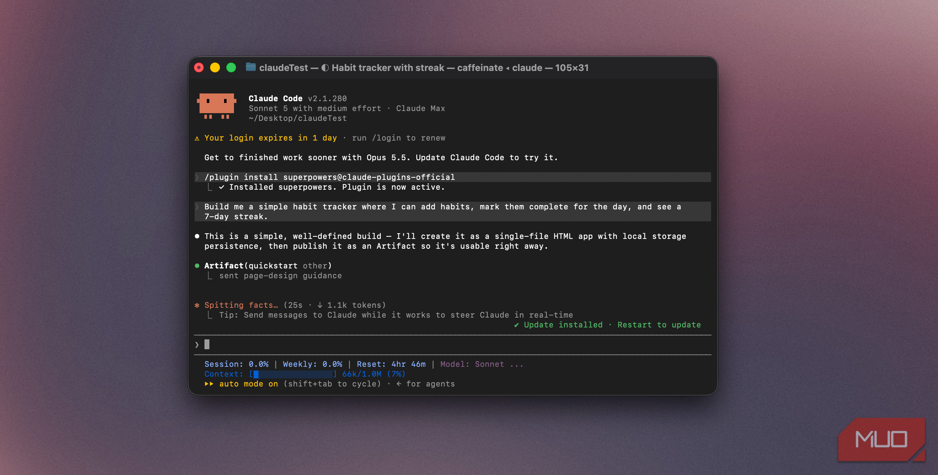This screenshot has width=938, height=475.
Task: Click the chevron beside 'Build me a simple habit tracker'
Action: 197,207
